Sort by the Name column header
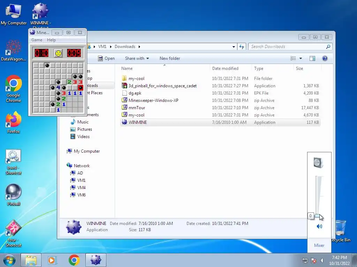Image resolution: width=357 pixels, height=267 pixels. (x=165, y=68)
